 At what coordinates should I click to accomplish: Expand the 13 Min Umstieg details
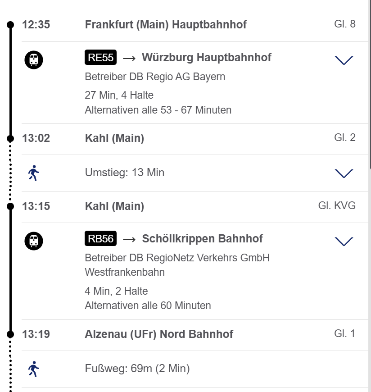coord(344,173)
